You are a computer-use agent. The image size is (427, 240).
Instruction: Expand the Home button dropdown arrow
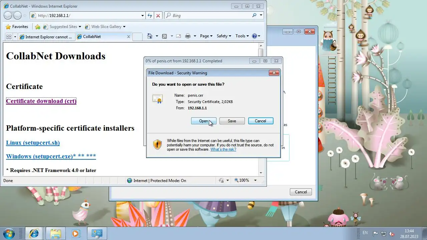click(157, 36)
